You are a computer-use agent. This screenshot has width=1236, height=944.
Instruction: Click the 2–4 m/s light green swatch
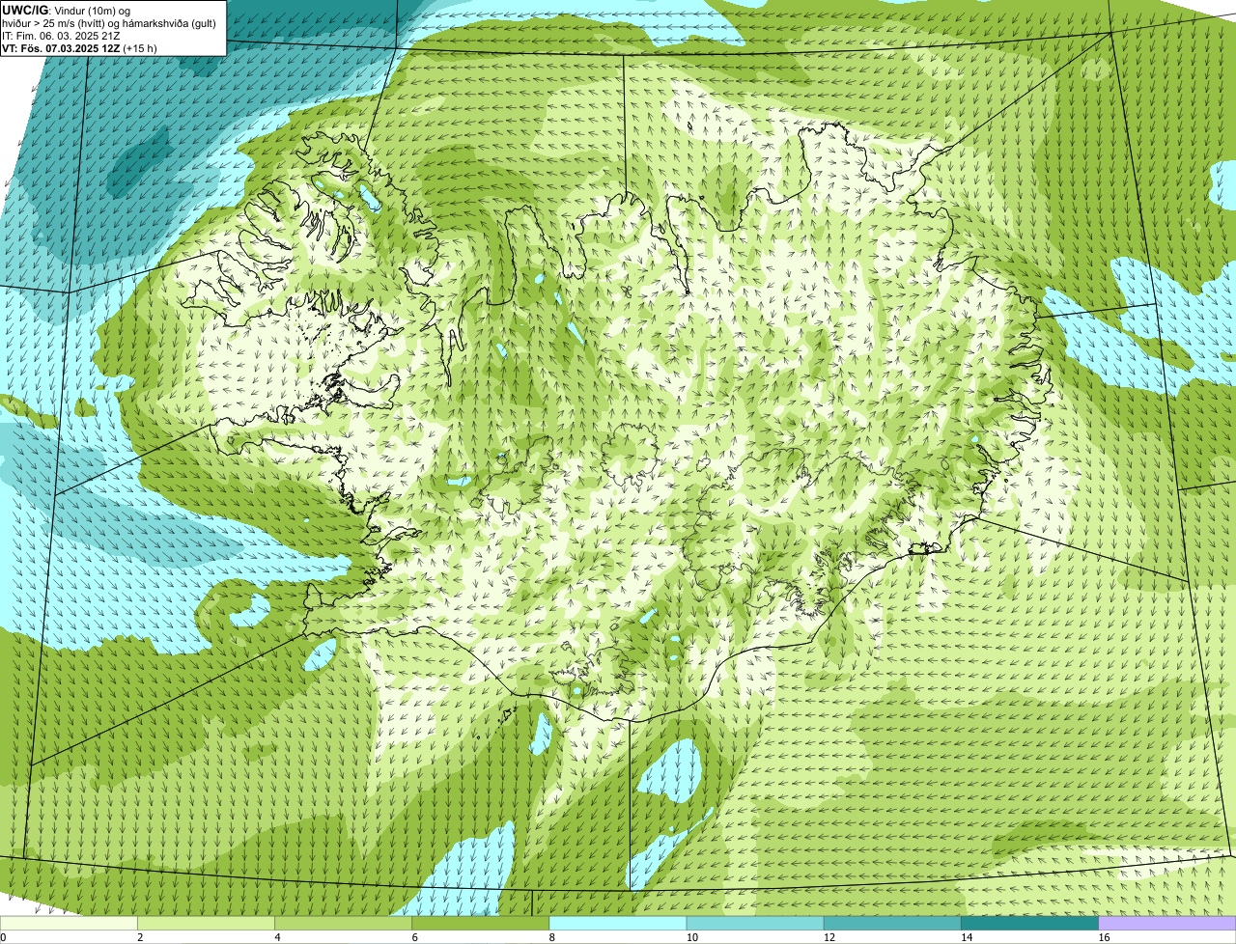[x=206, y=924]
